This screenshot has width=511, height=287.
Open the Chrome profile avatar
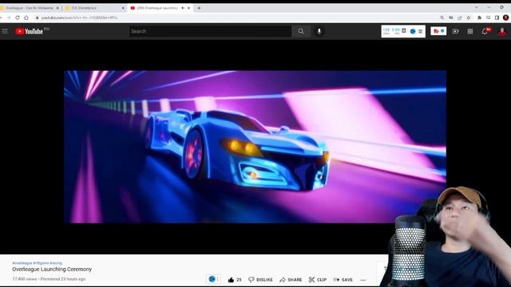point(505,18)
